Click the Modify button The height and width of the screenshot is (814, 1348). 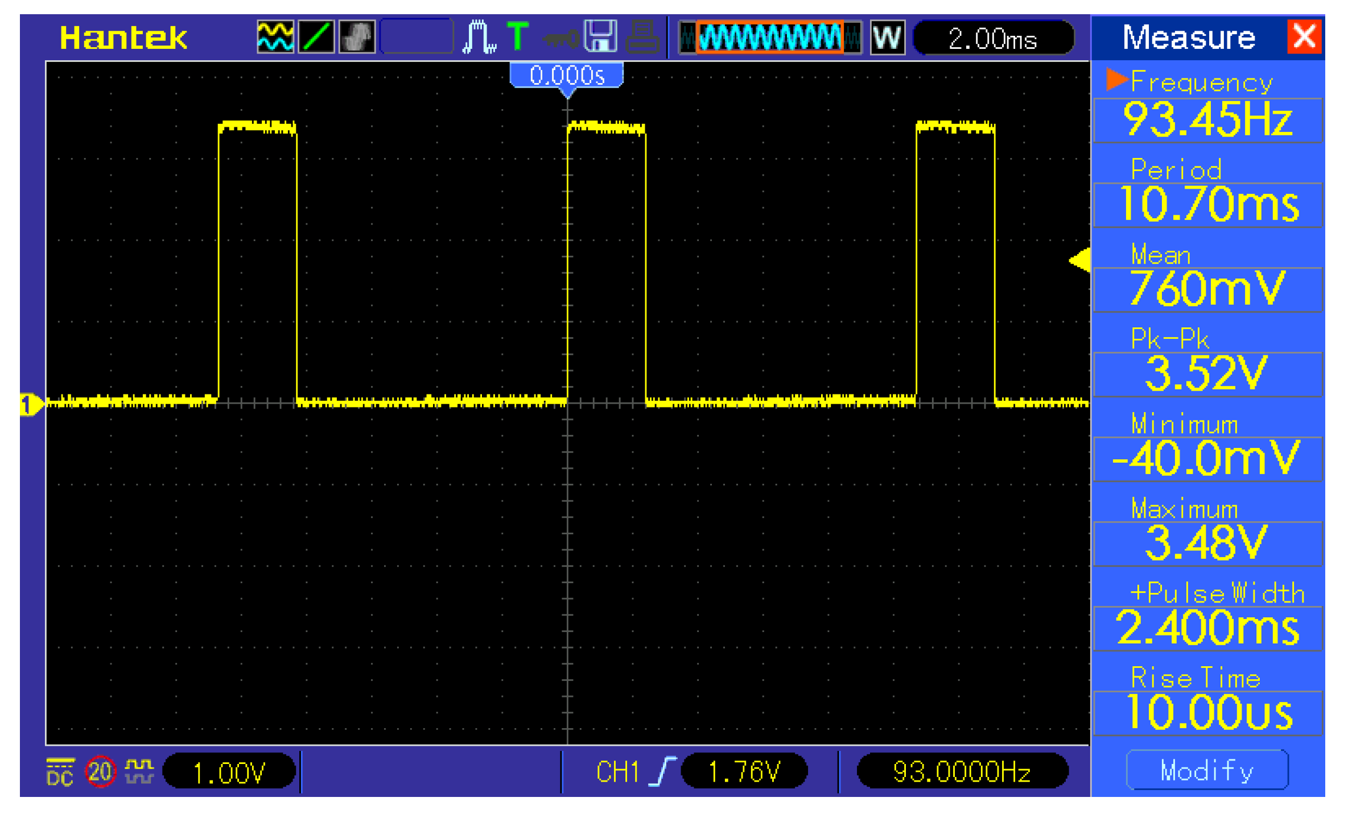pyautogui.click(x=1207, y=771)
